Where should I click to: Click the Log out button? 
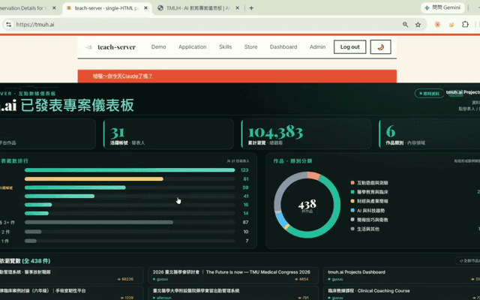click(349, 46)
